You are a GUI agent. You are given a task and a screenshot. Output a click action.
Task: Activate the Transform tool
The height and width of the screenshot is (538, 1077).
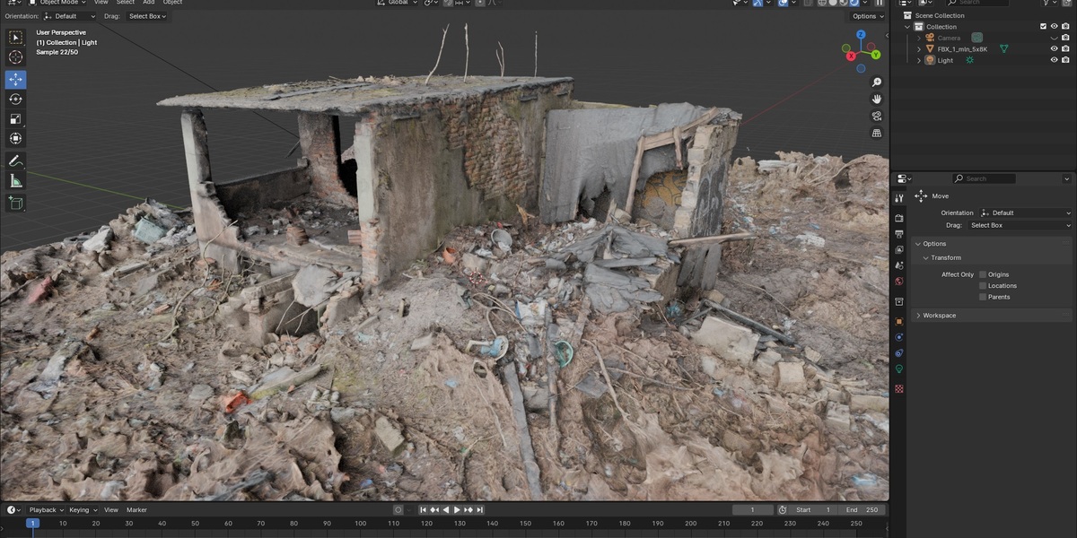point(16,139)
